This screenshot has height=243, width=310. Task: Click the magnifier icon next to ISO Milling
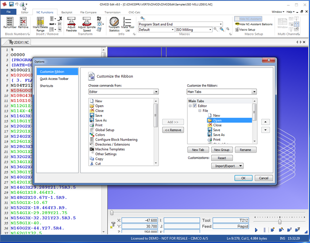(x=216, y=29)
